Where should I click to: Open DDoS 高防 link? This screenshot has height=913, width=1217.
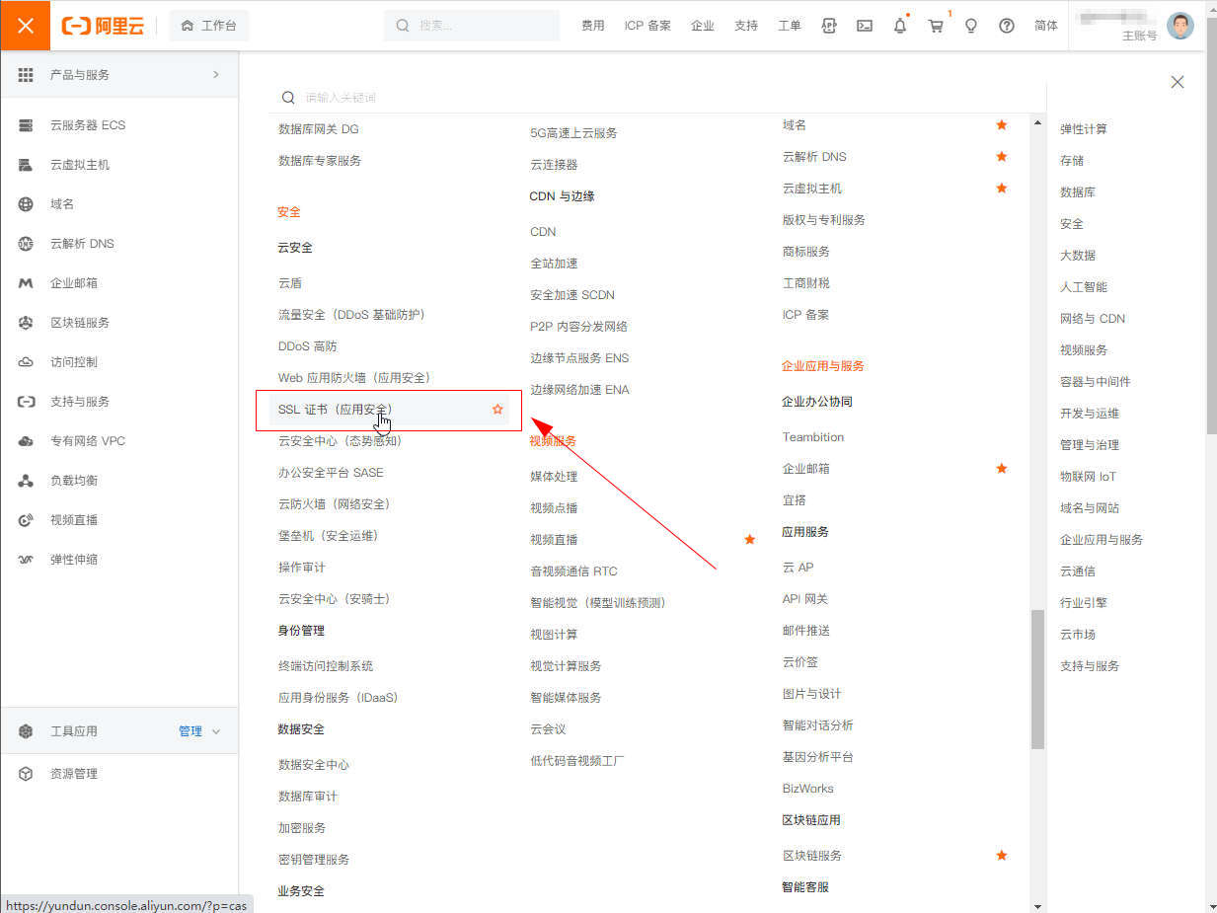coord(308,346)
